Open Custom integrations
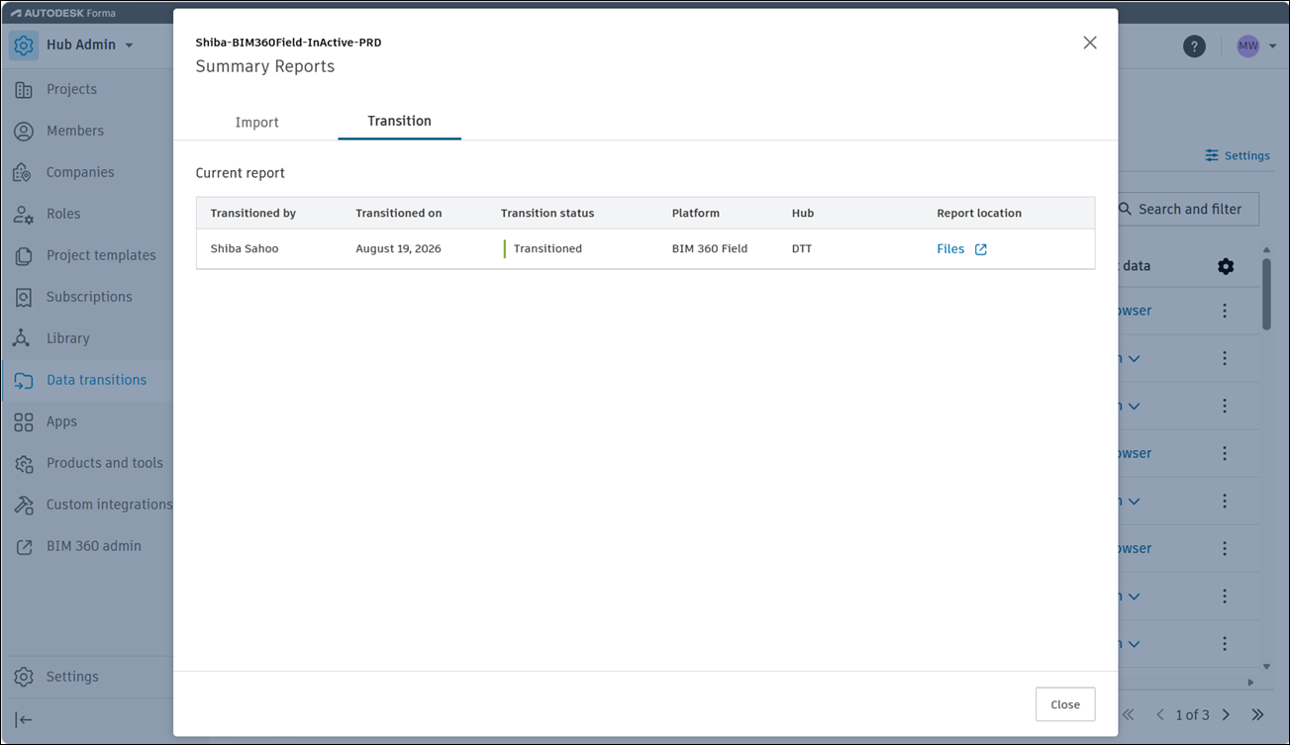1290x745 pixels. click(109, 505)
